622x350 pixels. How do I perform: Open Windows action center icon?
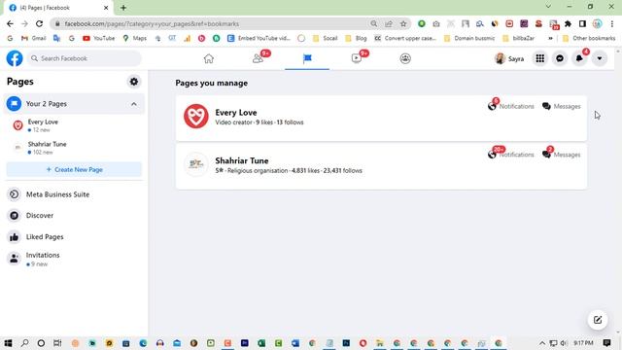point(606,343)
